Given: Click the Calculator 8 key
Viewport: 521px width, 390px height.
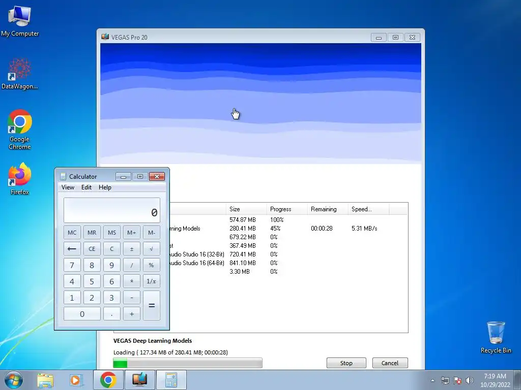Looking at the screenshot, I should click(92, 265).
